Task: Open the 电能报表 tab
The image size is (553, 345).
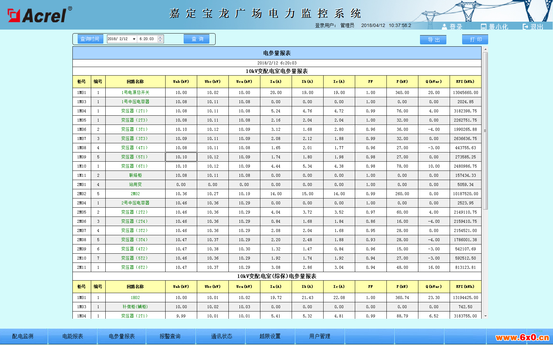Action: point(73,336)
